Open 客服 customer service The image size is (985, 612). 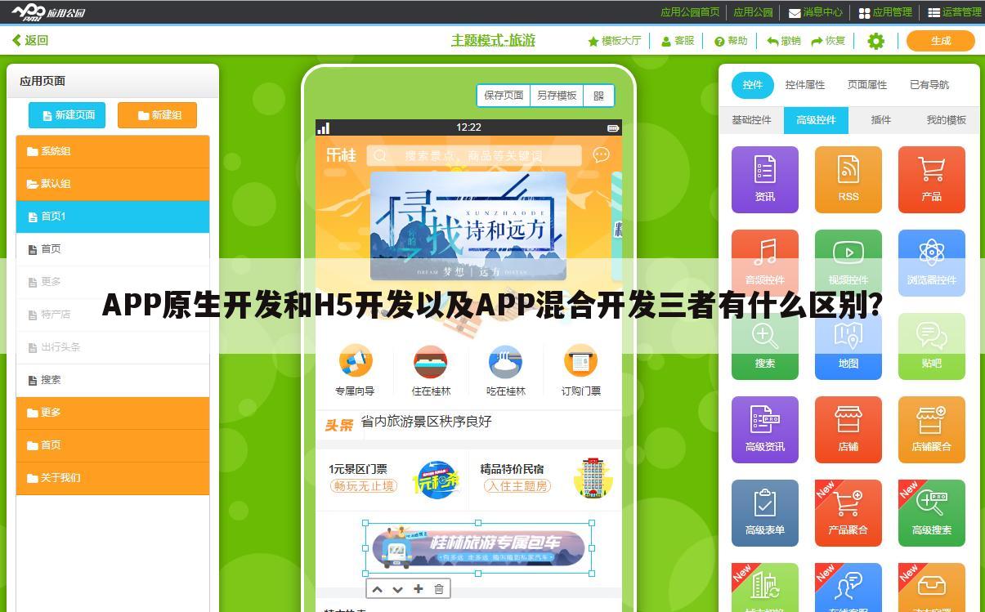pyautogui.click(x=678, y=41)
